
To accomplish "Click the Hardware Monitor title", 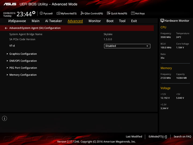I will [x=177, y=21].
